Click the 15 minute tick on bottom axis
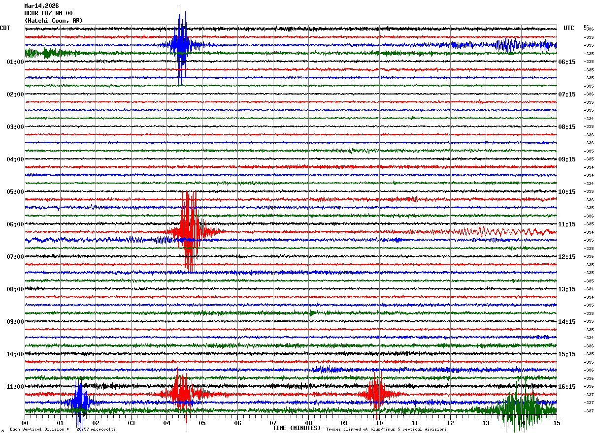Screen dimensions: 596x436 557,423
